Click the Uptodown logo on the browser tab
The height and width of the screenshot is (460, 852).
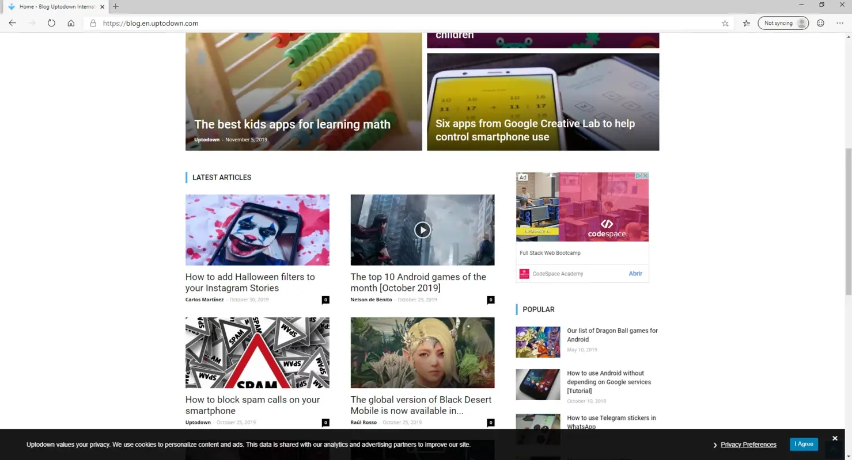(11, 6)
